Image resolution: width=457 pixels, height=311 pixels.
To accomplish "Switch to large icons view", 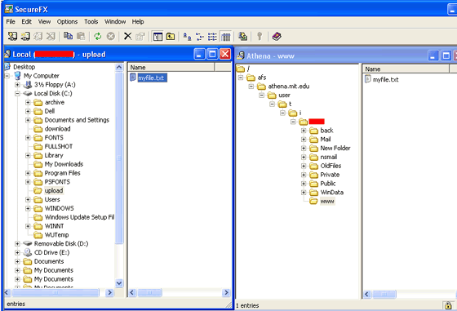I will coord(187,36).
